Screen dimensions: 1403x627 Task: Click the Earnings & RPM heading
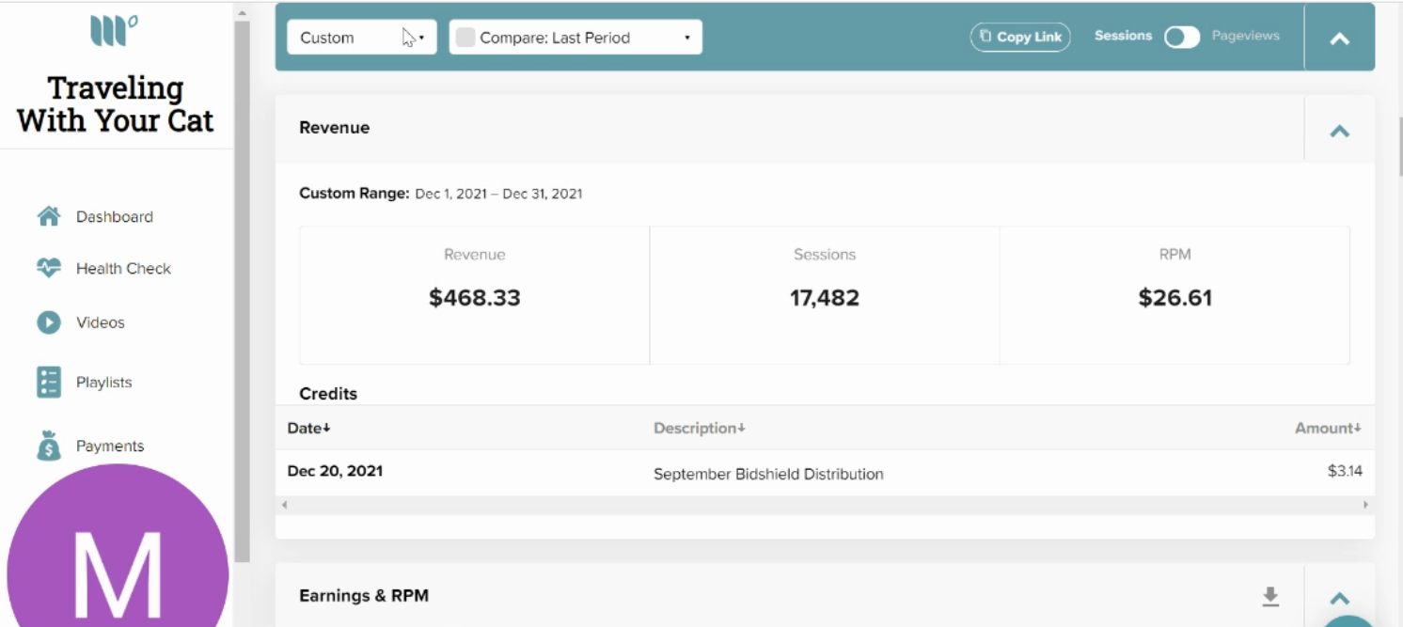click(364, 596)
